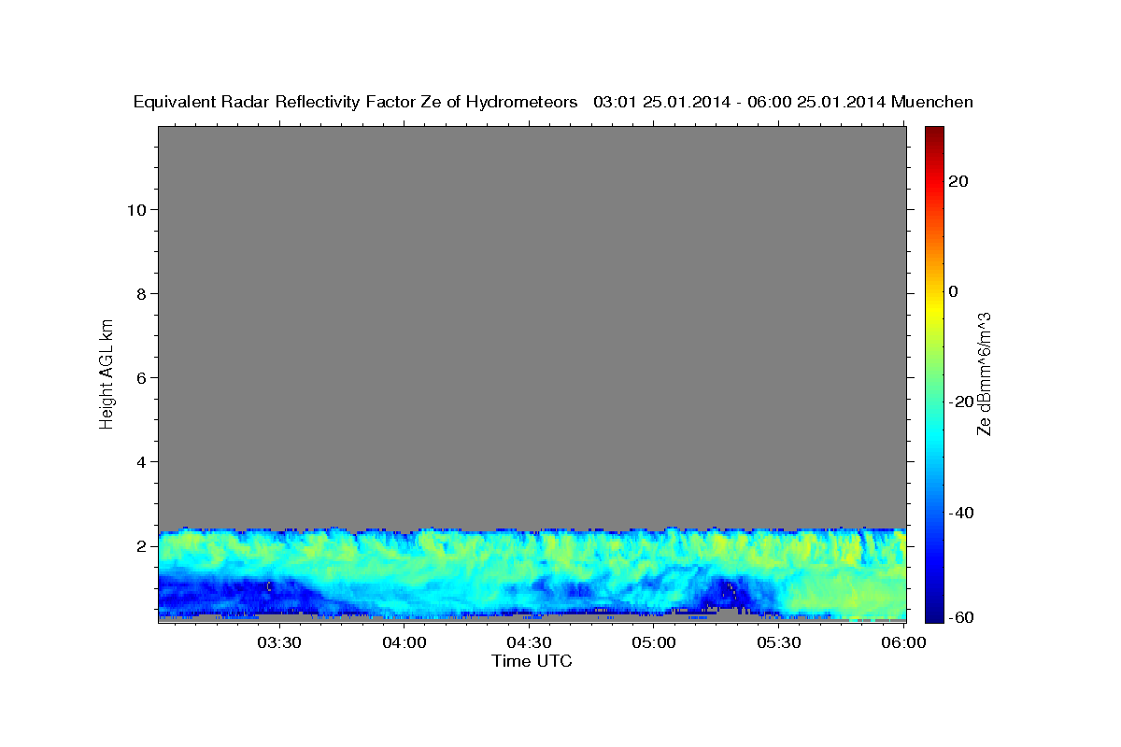The height and width of the screenshot is (747, 1121).
Task: Click the 'Ze dBmm^6/m^3' colorbar label
Action: [x=984, y=373]
